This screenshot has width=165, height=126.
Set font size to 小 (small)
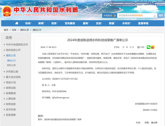(131, 47)
